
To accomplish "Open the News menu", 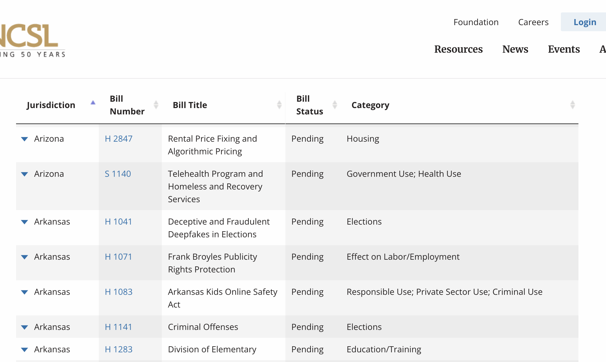I will point(515,49).
